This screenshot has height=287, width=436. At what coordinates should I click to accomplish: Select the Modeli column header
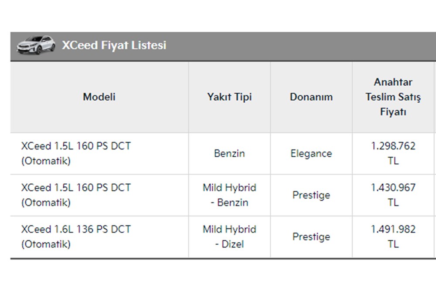click(99, 97)
